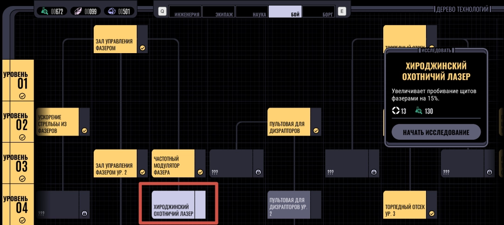
Task: Open the Наука tab
Action: coord(252,12)
